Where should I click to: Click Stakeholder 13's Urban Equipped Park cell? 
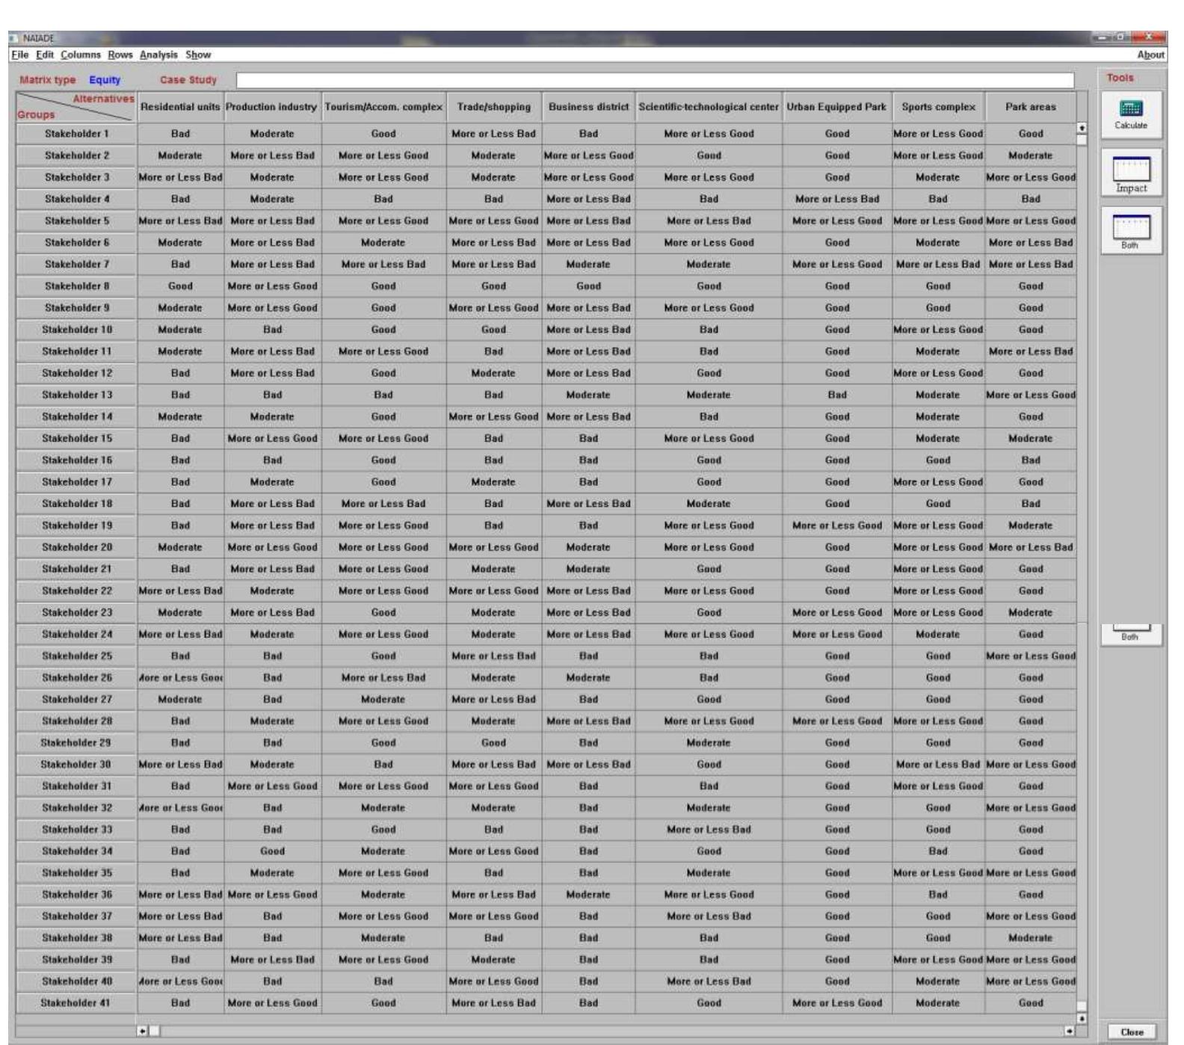coord(837,395)
